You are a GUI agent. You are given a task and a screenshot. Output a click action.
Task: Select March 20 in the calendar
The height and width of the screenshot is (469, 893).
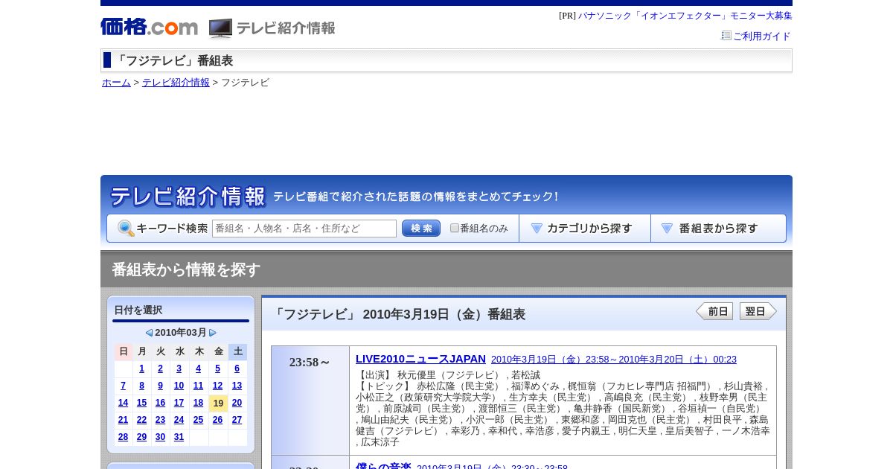click(237, 403)
